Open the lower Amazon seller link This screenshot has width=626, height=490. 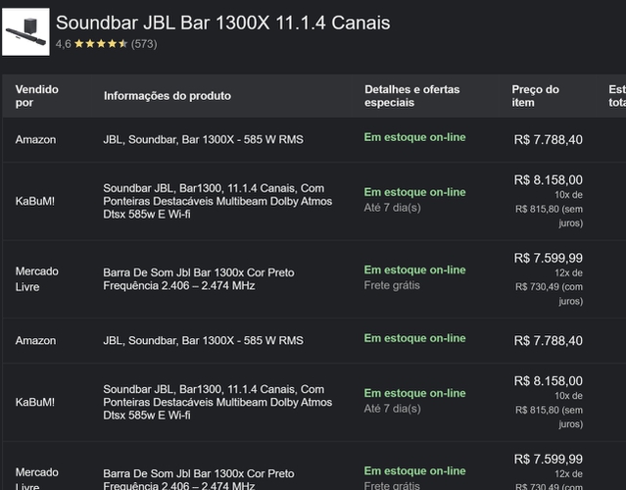point(35,340)
